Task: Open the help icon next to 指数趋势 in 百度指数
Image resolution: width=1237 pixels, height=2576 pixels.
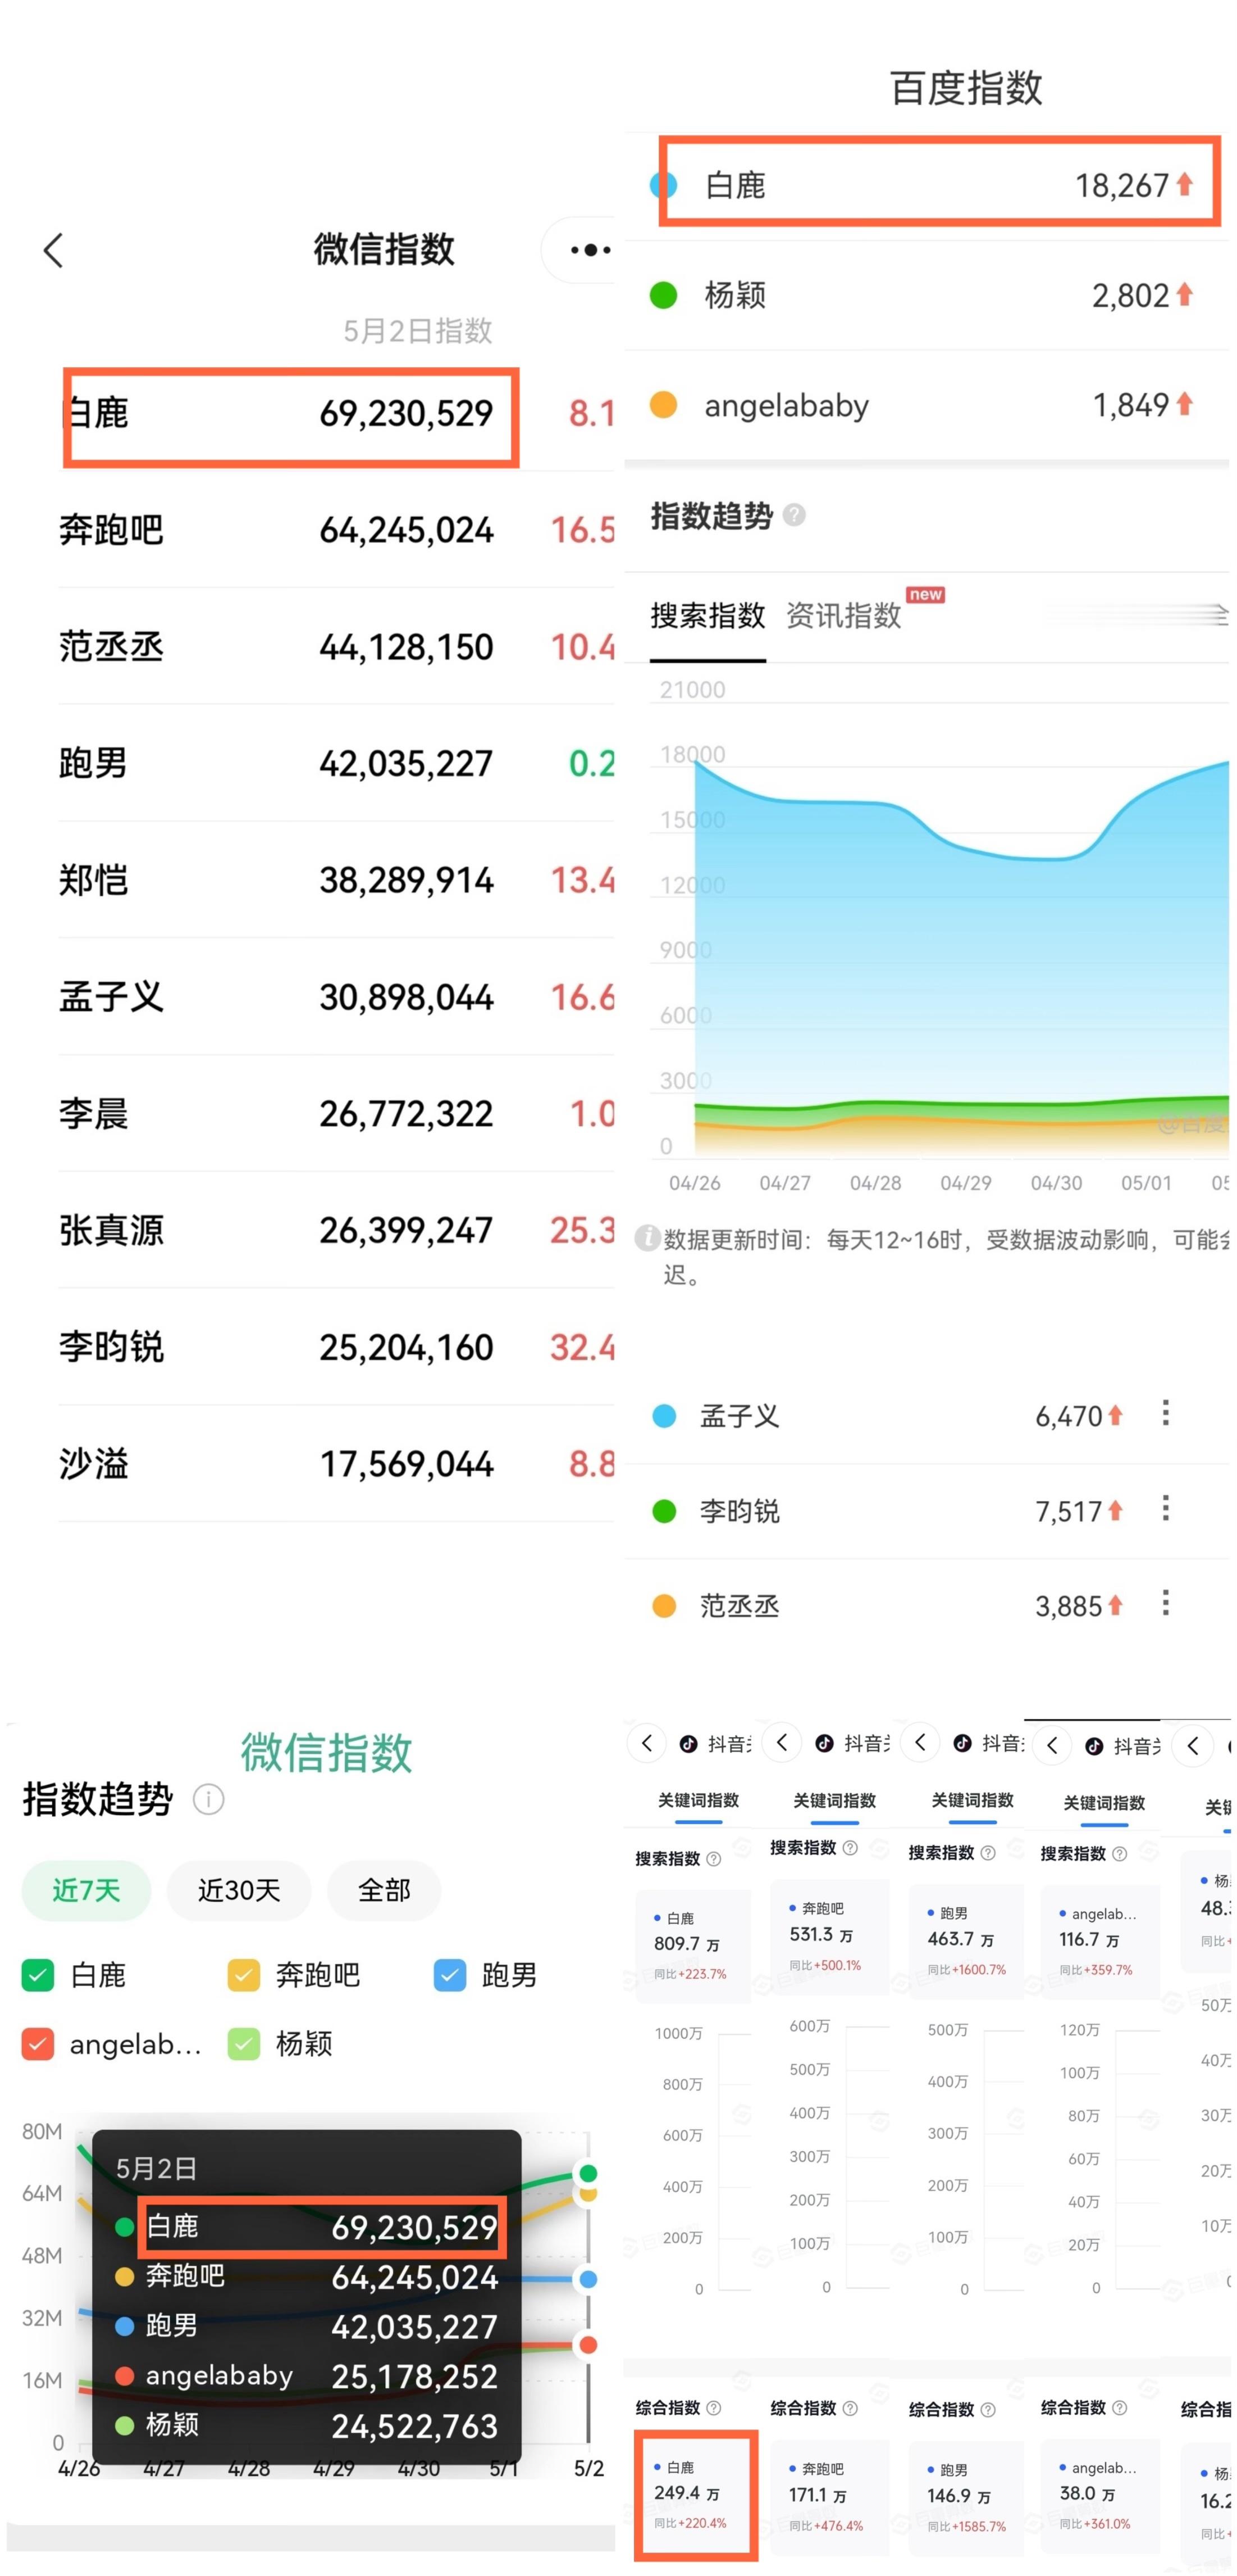Action: (x=795, y=515)
